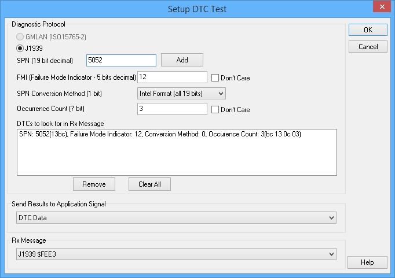Enable Don't Care for FMI

tap(215, 77)
